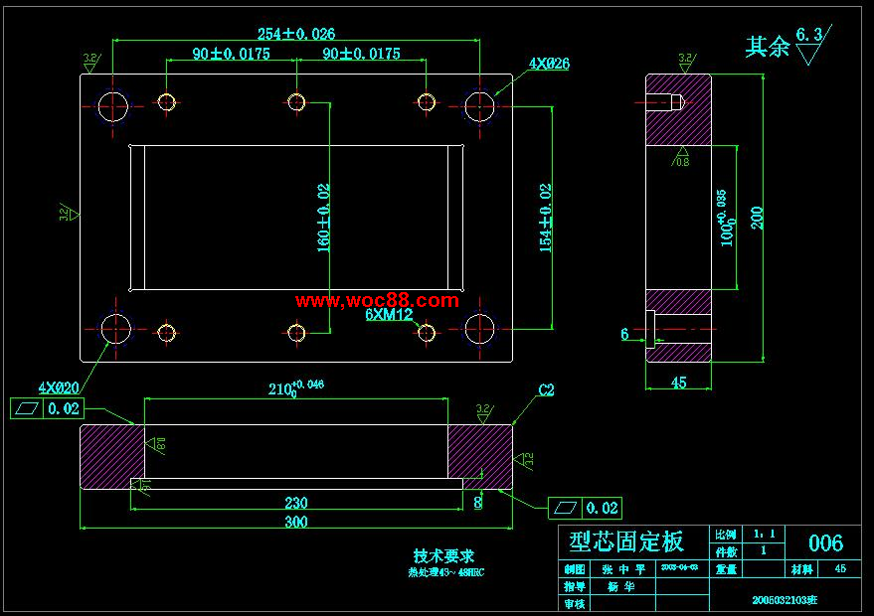This screenshot has width=874, height=616.
Task: Select the 材料 label cell
Action: click(801, 569)
